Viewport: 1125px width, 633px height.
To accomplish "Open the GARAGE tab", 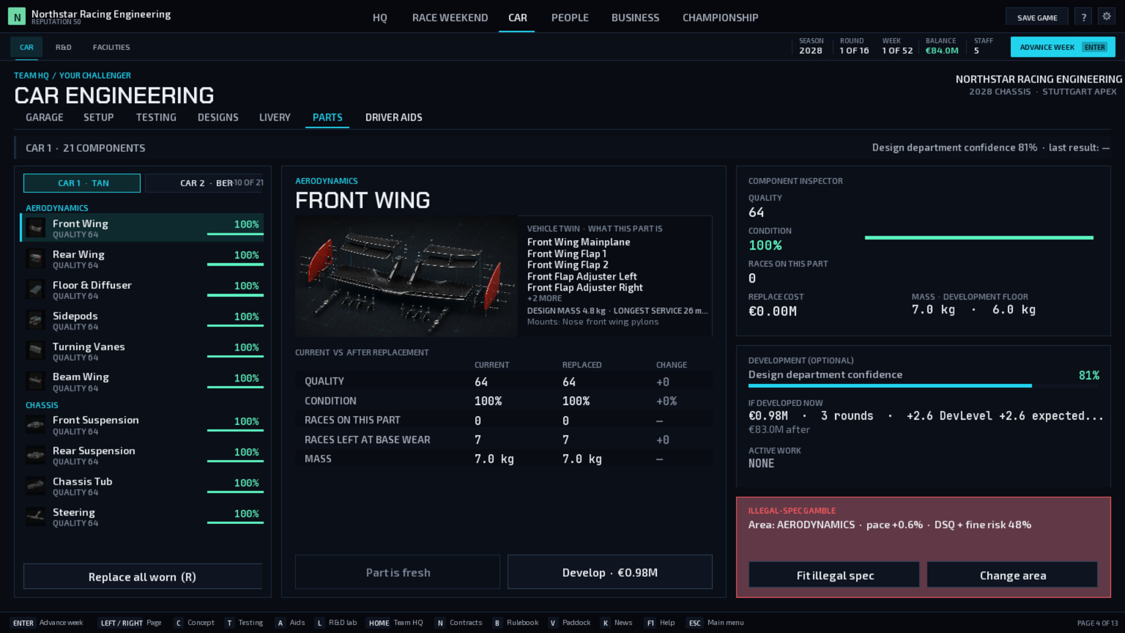I will [x=45, y=117].
